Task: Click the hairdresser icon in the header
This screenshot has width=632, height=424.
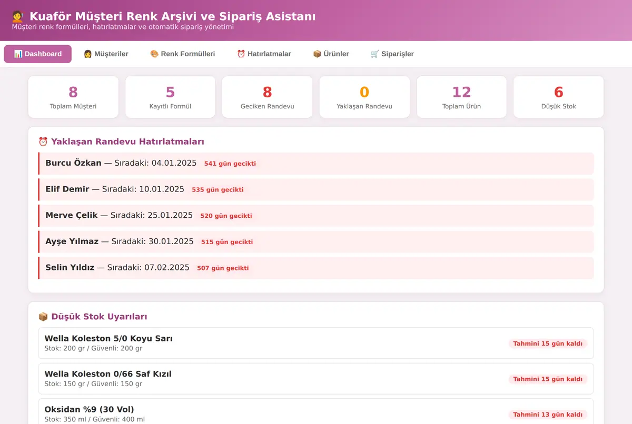Action: [x=18, y=17]
